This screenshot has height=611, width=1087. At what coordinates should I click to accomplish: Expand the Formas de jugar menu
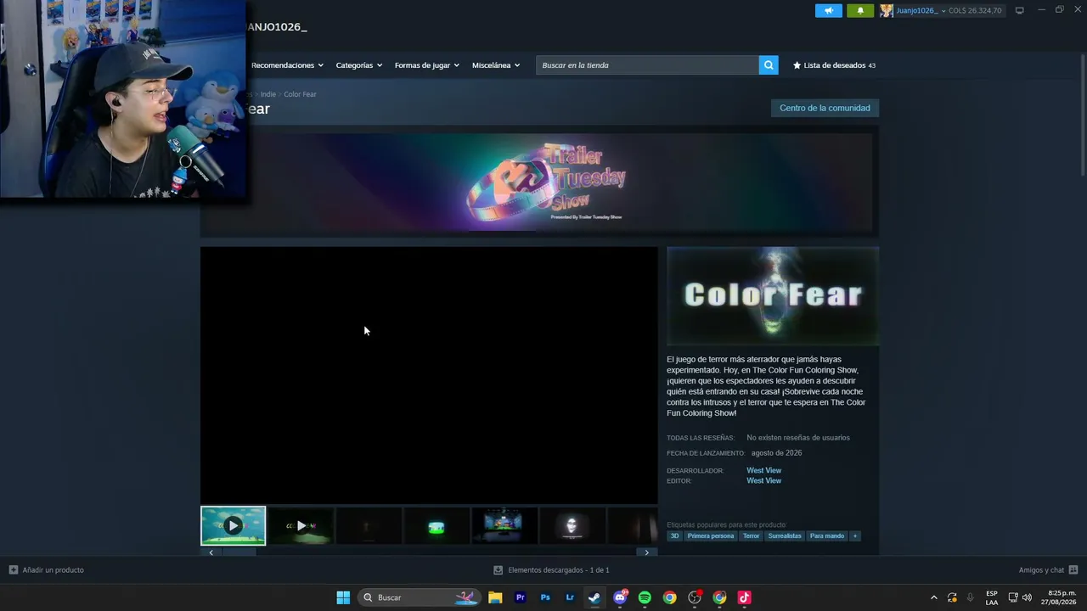(x=426, y=65)
